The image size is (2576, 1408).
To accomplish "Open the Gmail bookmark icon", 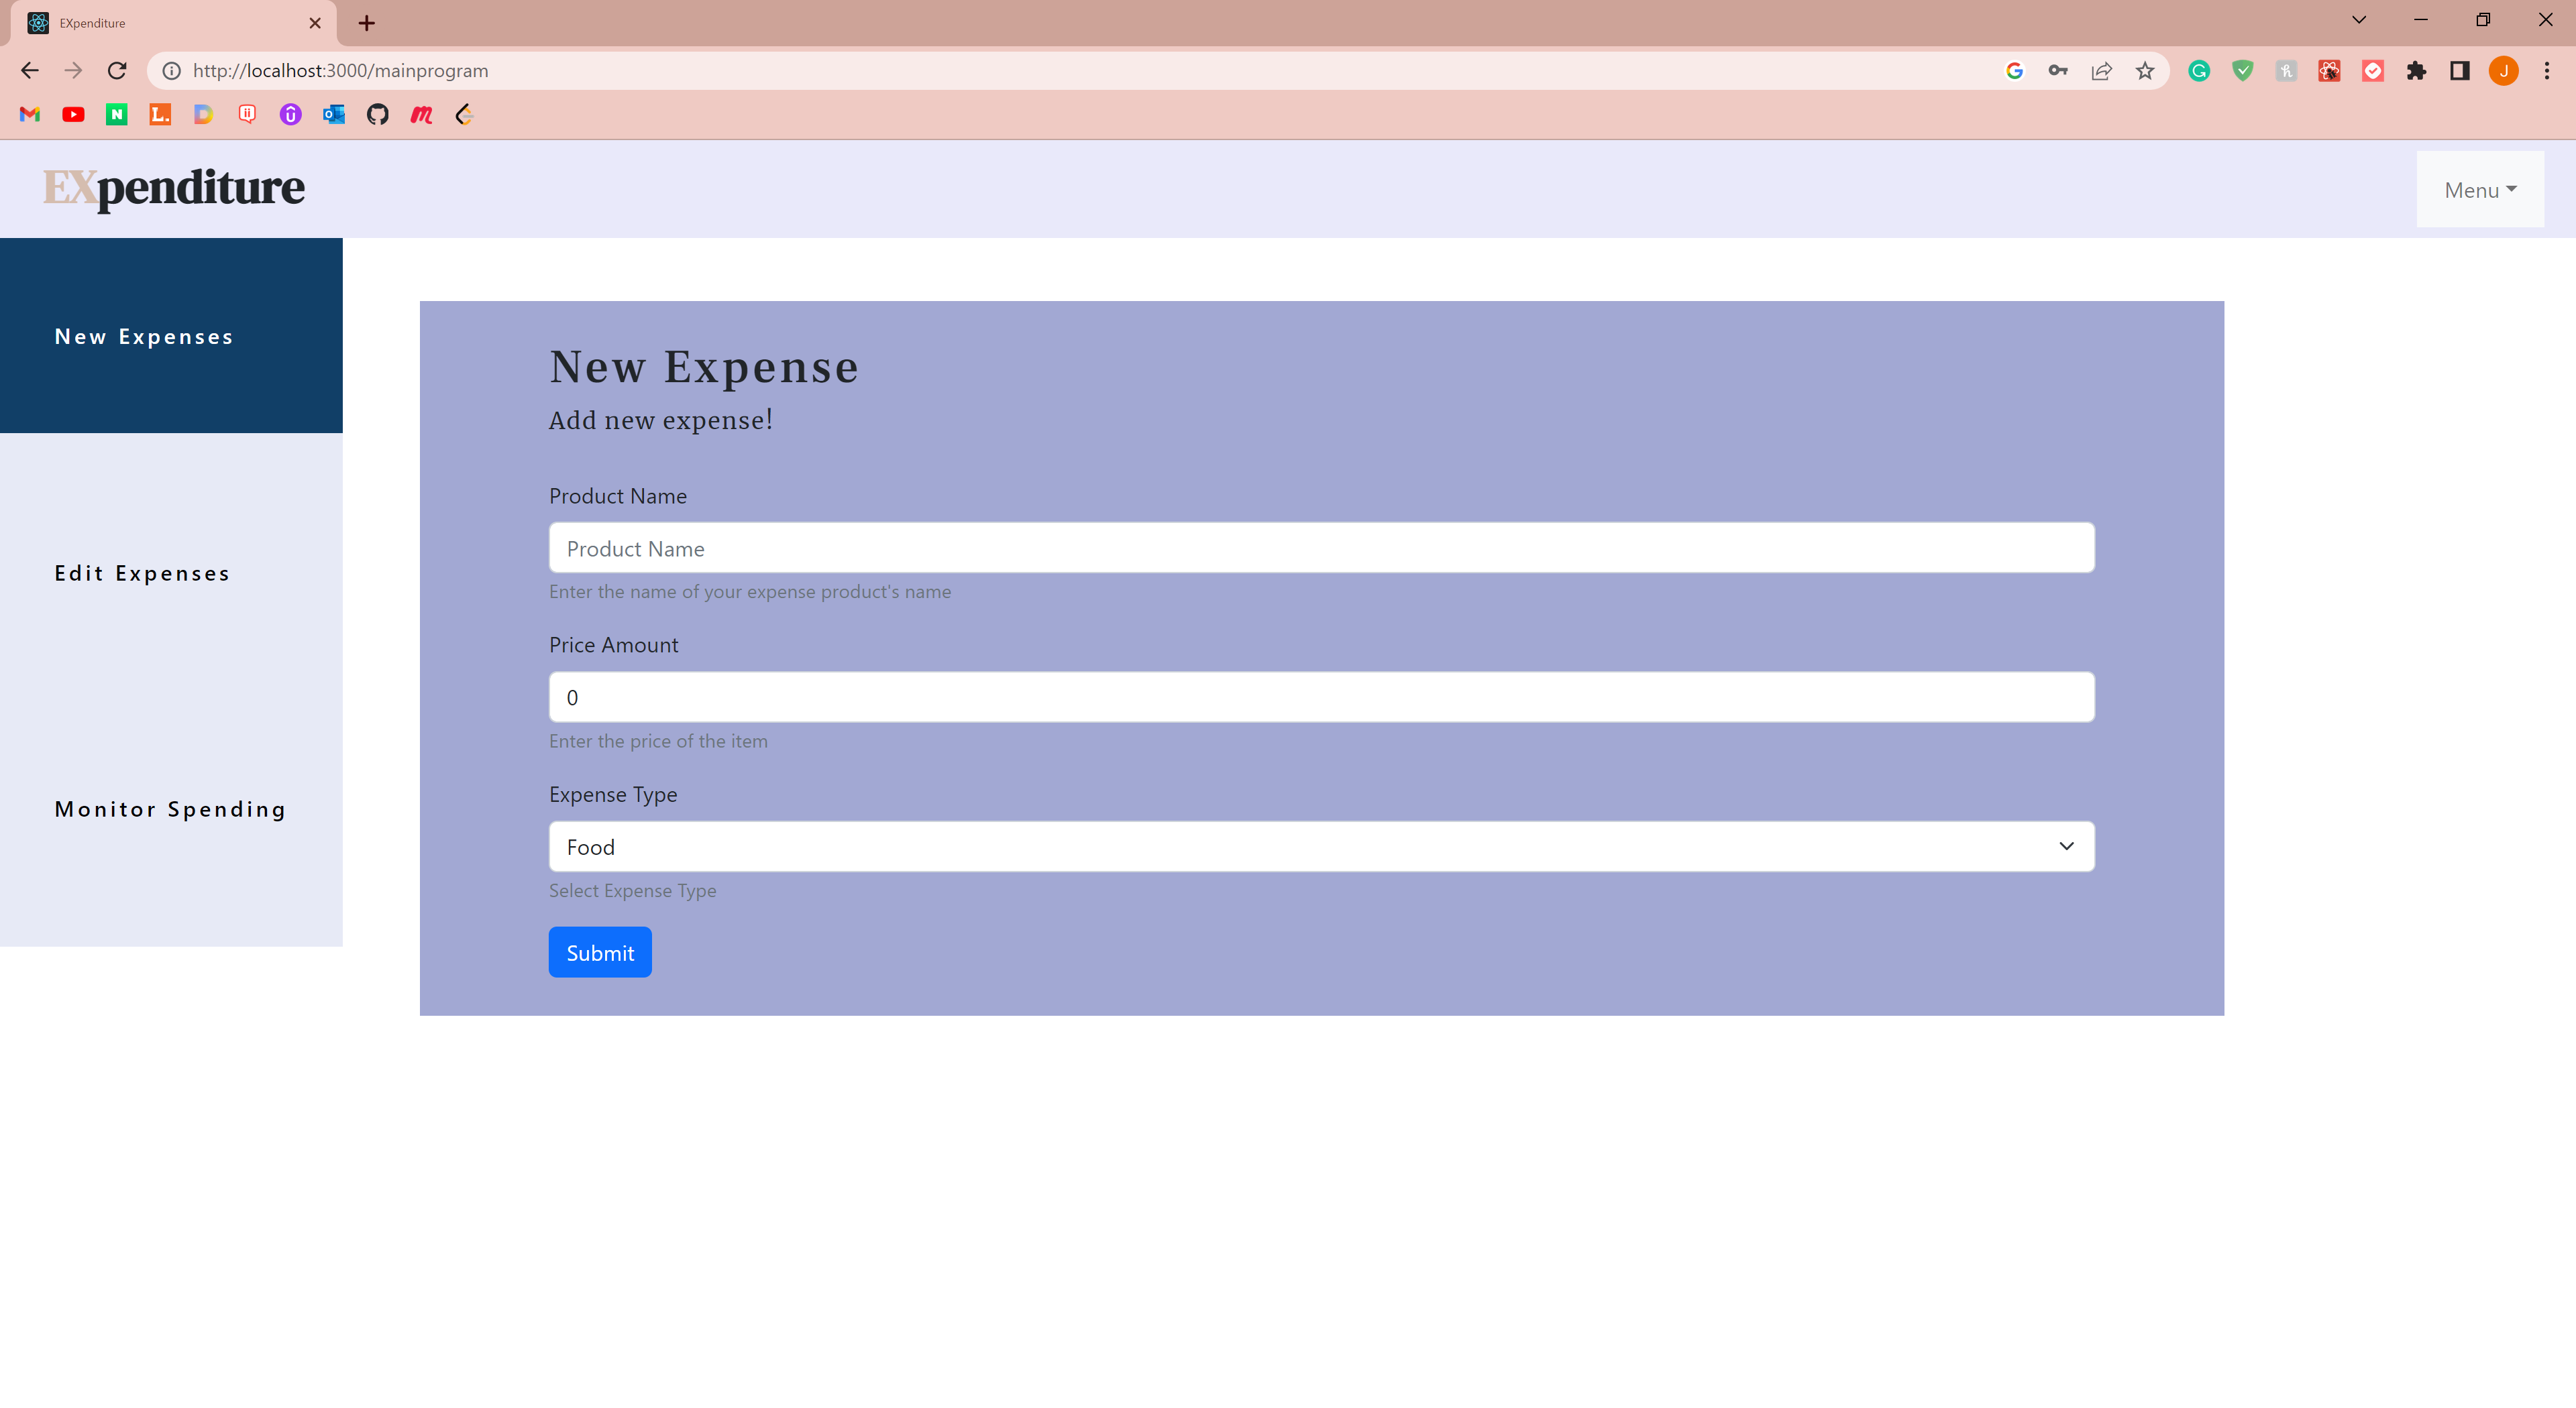I will coord(30,114).
